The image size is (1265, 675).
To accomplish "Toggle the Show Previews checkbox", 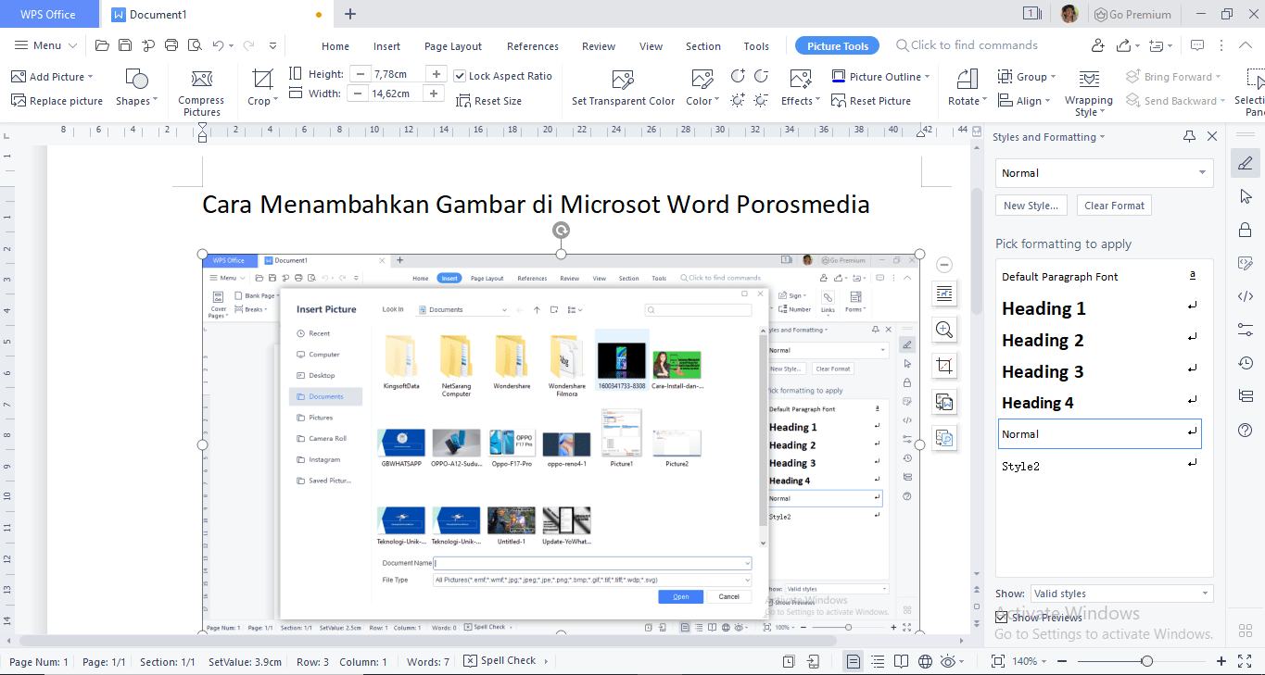I will (x=1001, y=617).
